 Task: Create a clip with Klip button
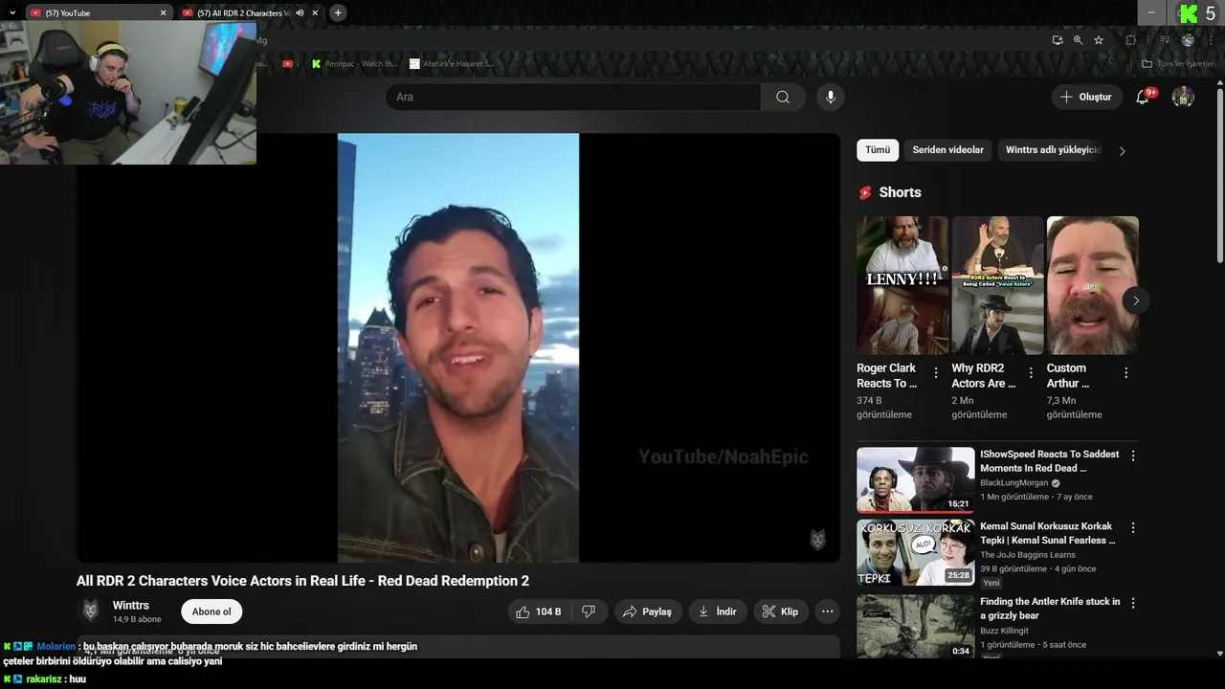[780, 611]
